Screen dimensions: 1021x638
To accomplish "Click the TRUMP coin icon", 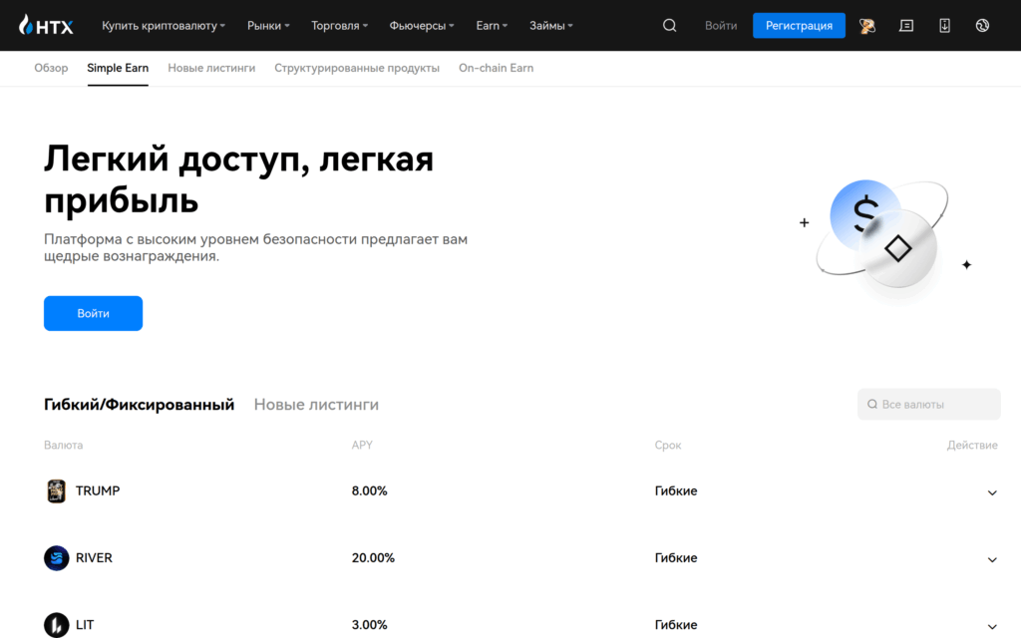I will coord(57,490).
